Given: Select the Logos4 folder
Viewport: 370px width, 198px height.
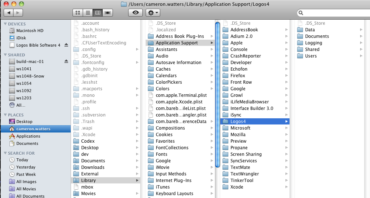Looking at the screenshot, I should (255, 122).
